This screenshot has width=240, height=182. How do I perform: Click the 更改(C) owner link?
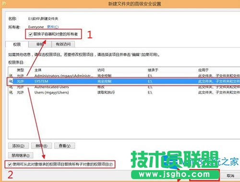point(53,27)
